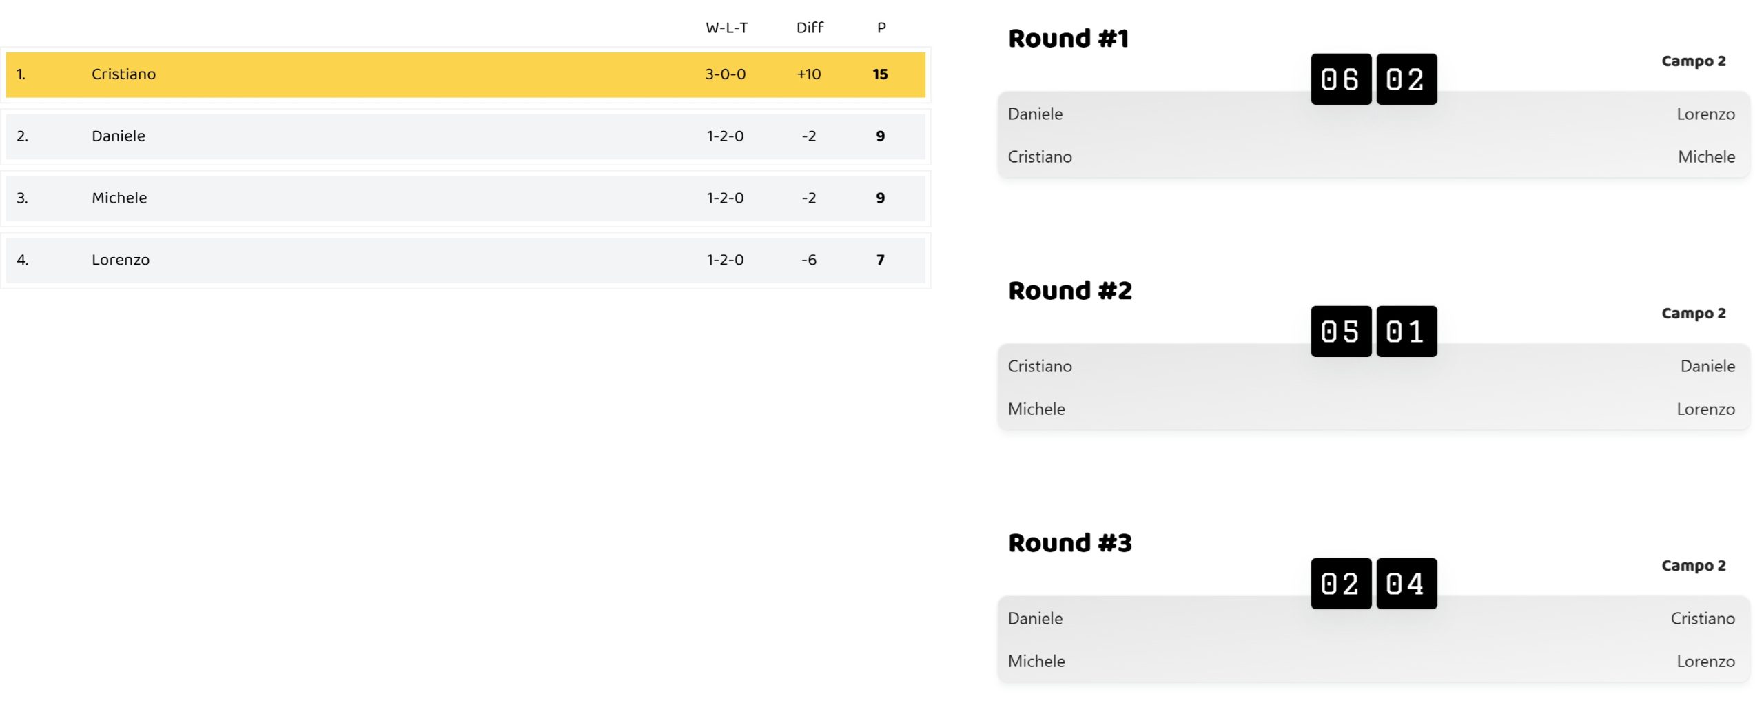Click Cristiano's 15 points value
1764x714 pixels.
(x=880, y=74)
